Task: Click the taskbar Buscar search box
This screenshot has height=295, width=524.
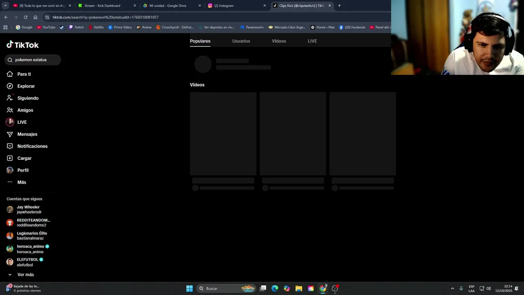Action: point(226,288)
